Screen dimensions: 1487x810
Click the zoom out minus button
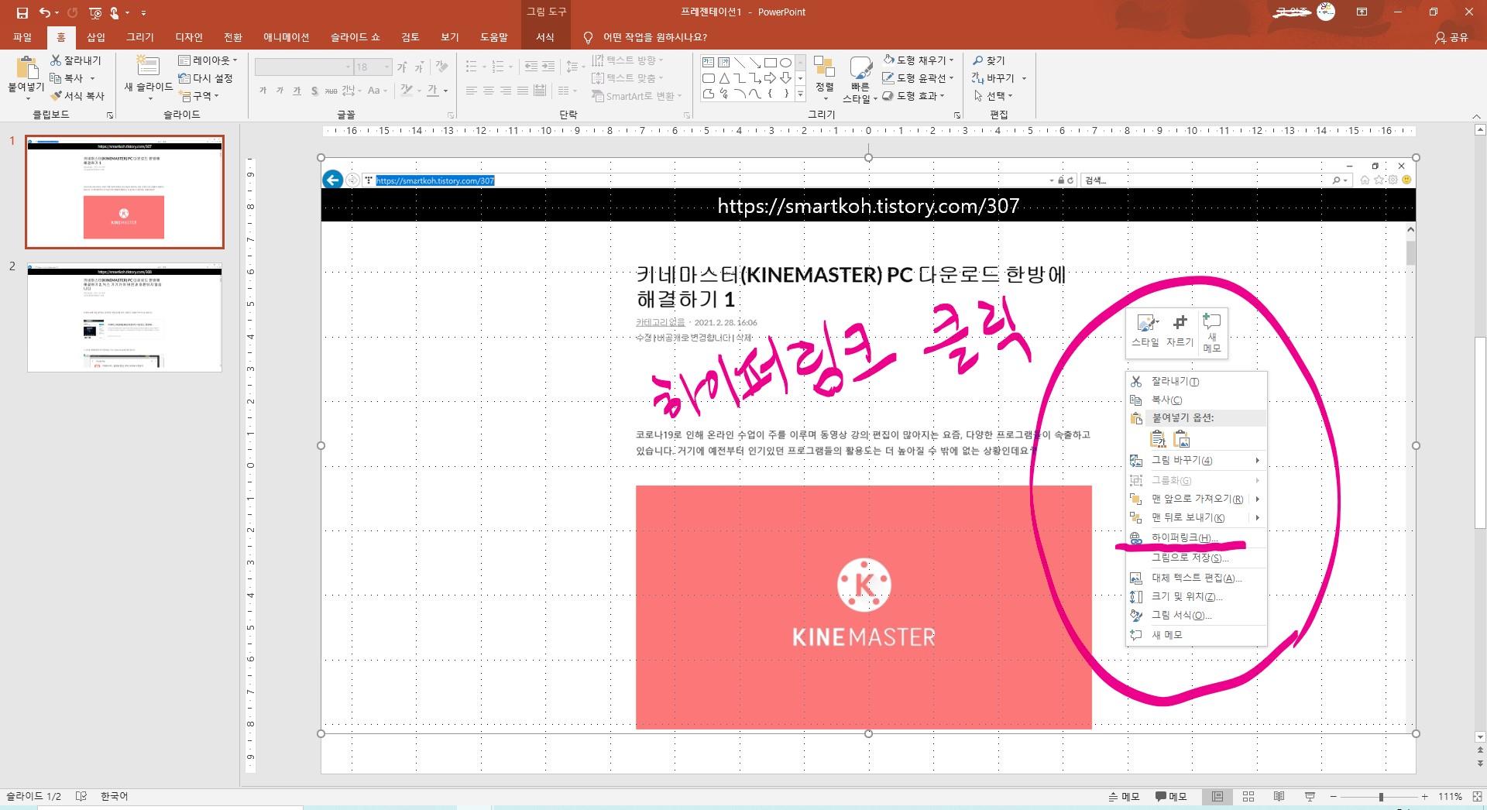point(1333,797)
